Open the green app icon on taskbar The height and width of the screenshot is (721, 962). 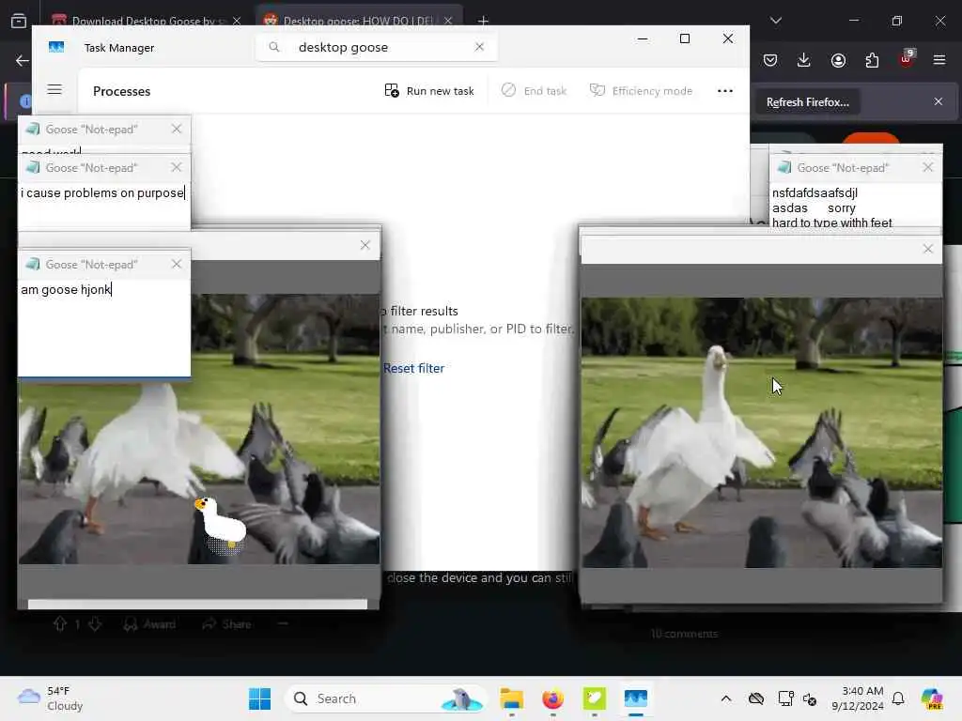594,698
